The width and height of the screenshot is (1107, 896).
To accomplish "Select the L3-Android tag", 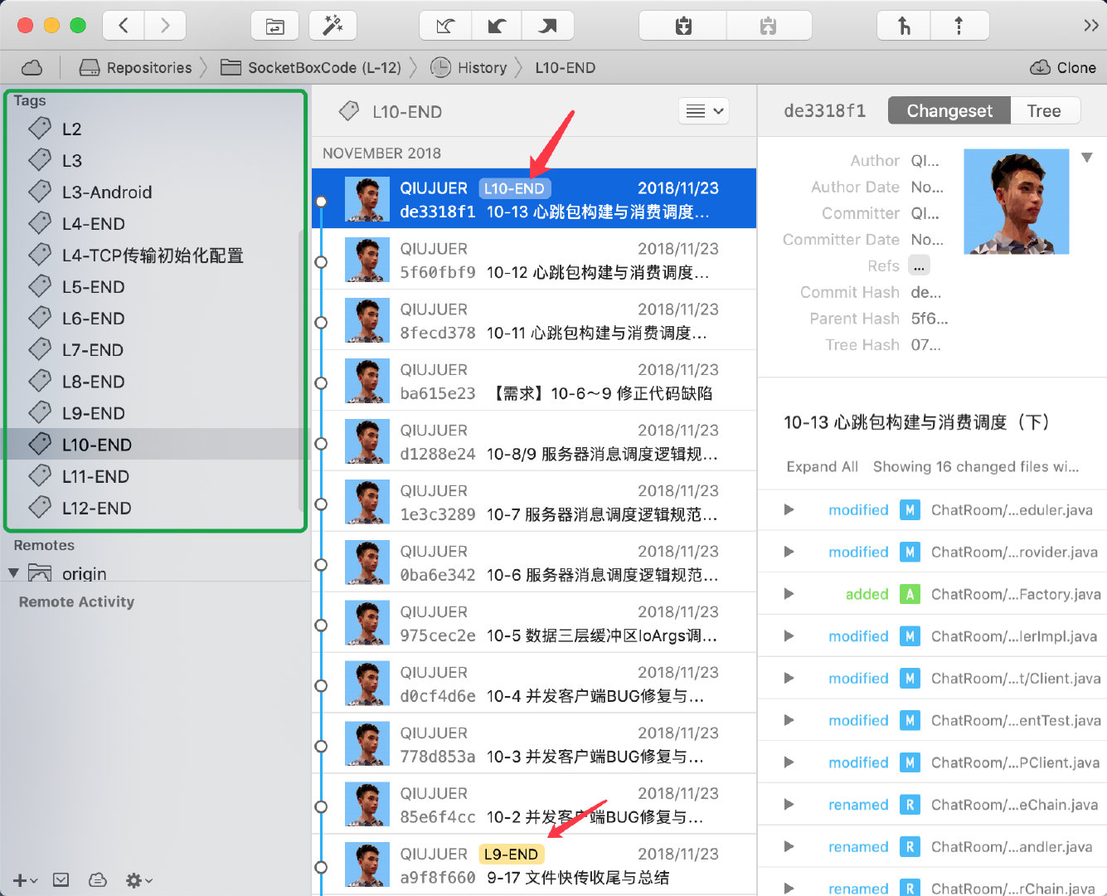I will click(x=154, y=192).
